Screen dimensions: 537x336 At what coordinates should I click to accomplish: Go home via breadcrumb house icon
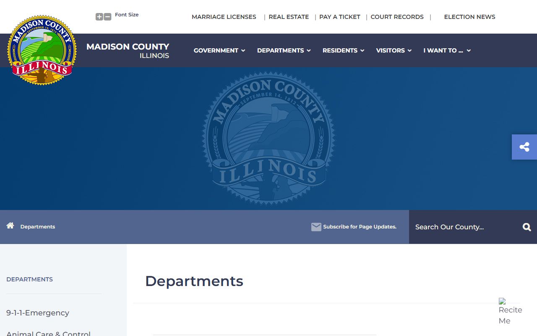coord(10,226)
